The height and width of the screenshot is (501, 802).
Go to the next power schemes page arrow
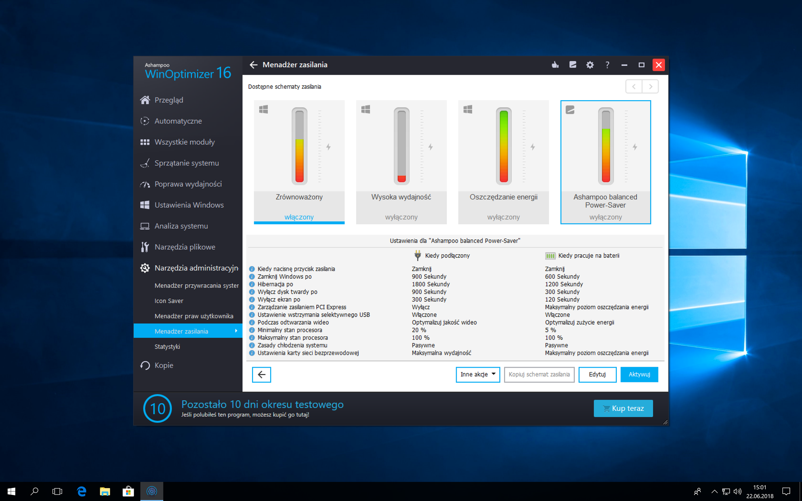(x=650, y=87)
